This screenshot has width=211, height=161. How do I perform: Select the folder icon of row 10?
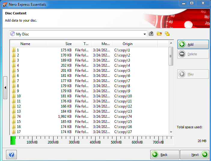(x=14, y=96)
